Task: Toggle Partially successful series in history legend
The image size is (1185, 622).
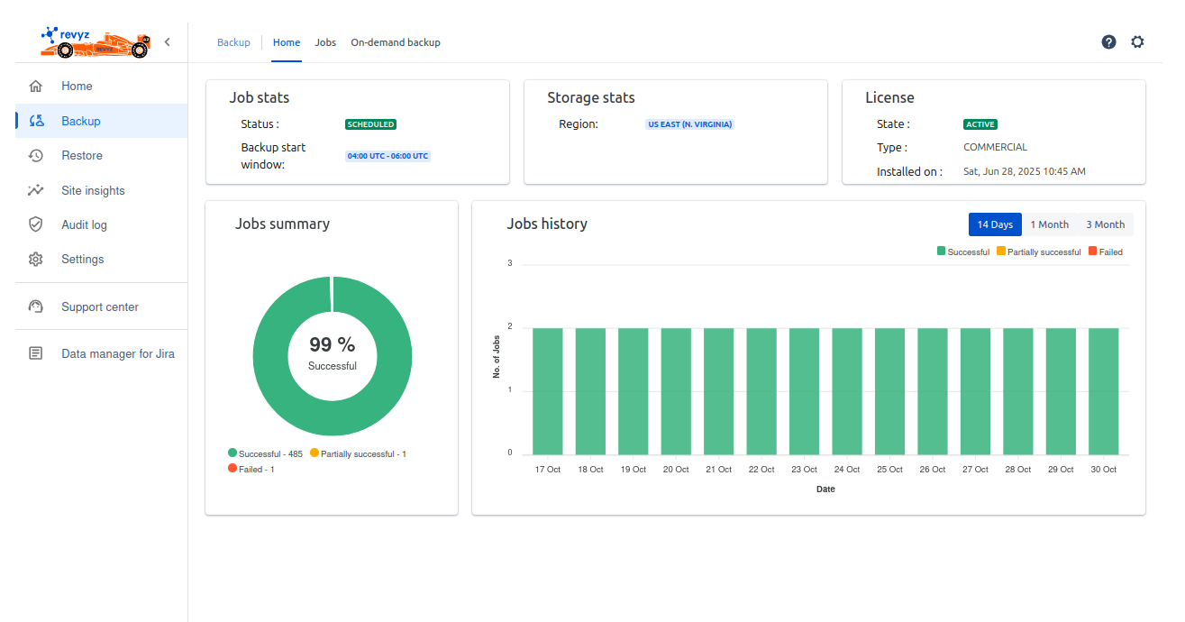Action: pos(1038,252)
